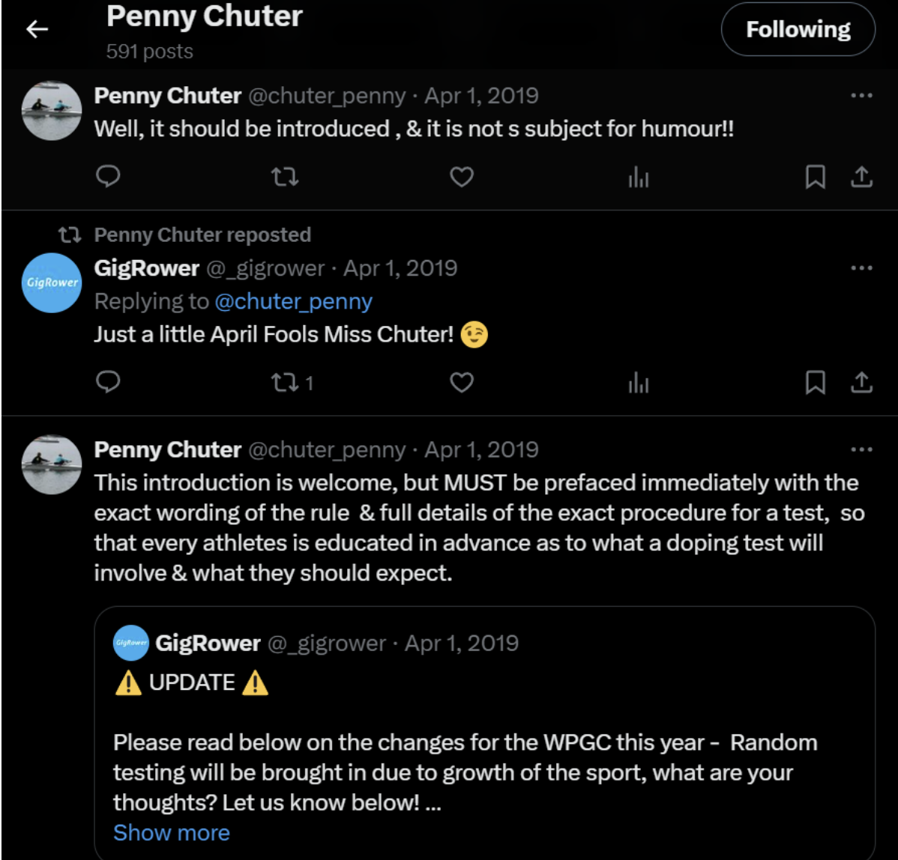The width and height of the screenshot is (898, 860).
Task: Bookmark the GigRower April Fools post
Action: coord(815,382)
